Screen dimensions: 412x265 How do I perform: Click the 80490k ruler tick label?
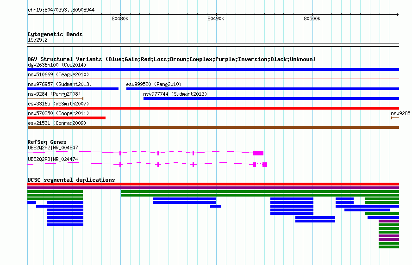(216, 18)
